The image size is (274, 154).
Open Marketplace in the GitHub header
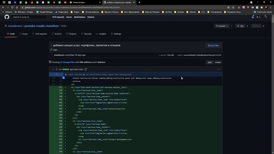(x=80, y=17)
